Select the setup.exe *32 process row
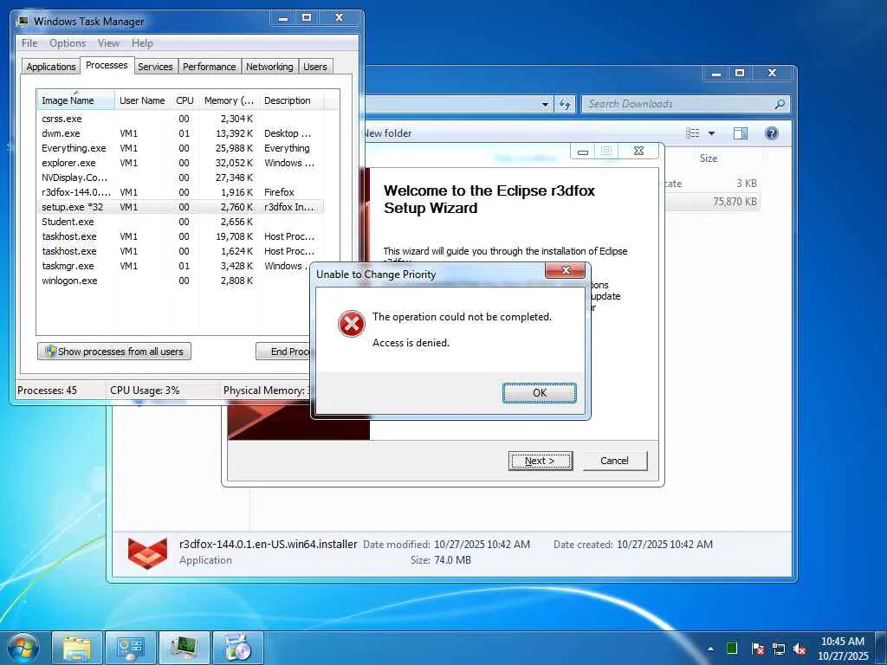 tap(181, 207)
